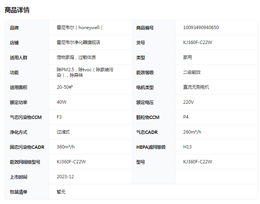Select the F3 value
This screenshot has width=260, height=204.
[x=59, y=117]
